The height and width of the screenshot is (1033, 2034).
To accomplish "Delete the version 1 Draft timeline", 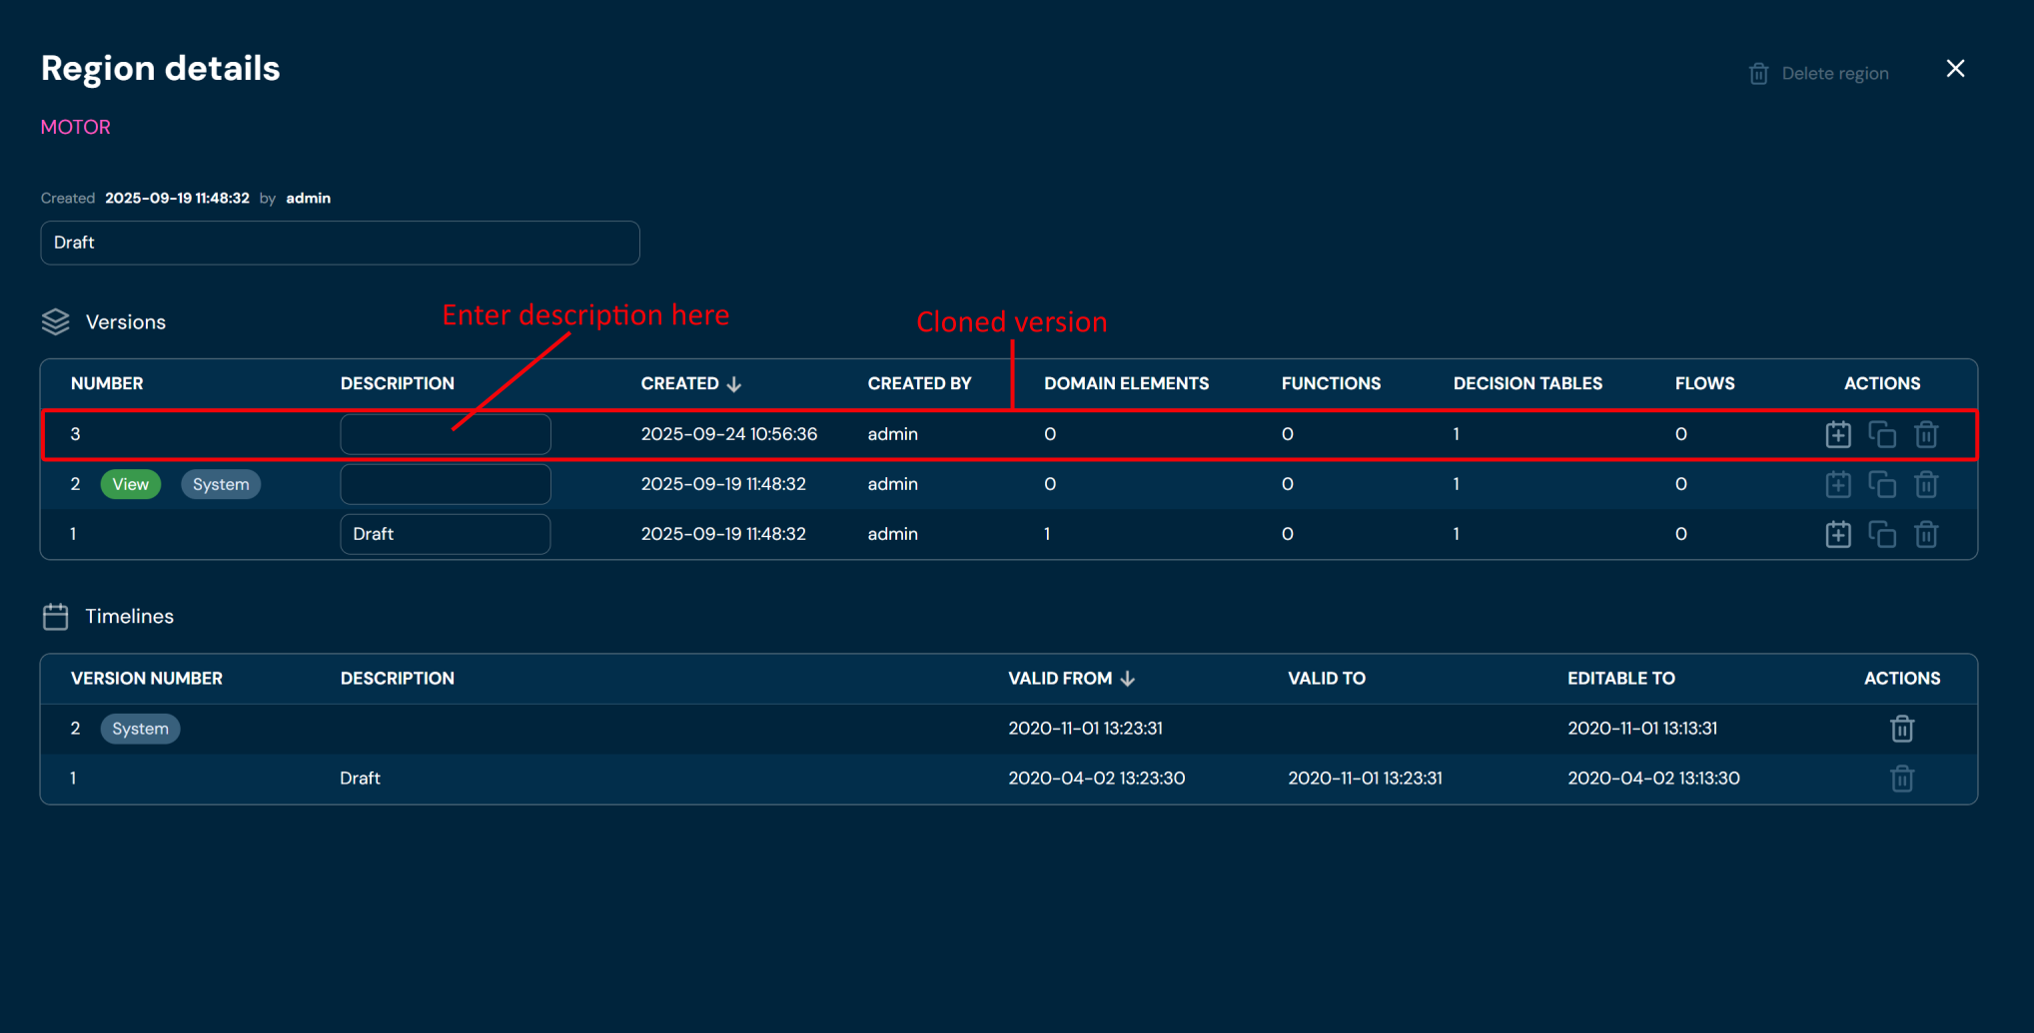I will tap(1901, 778).
